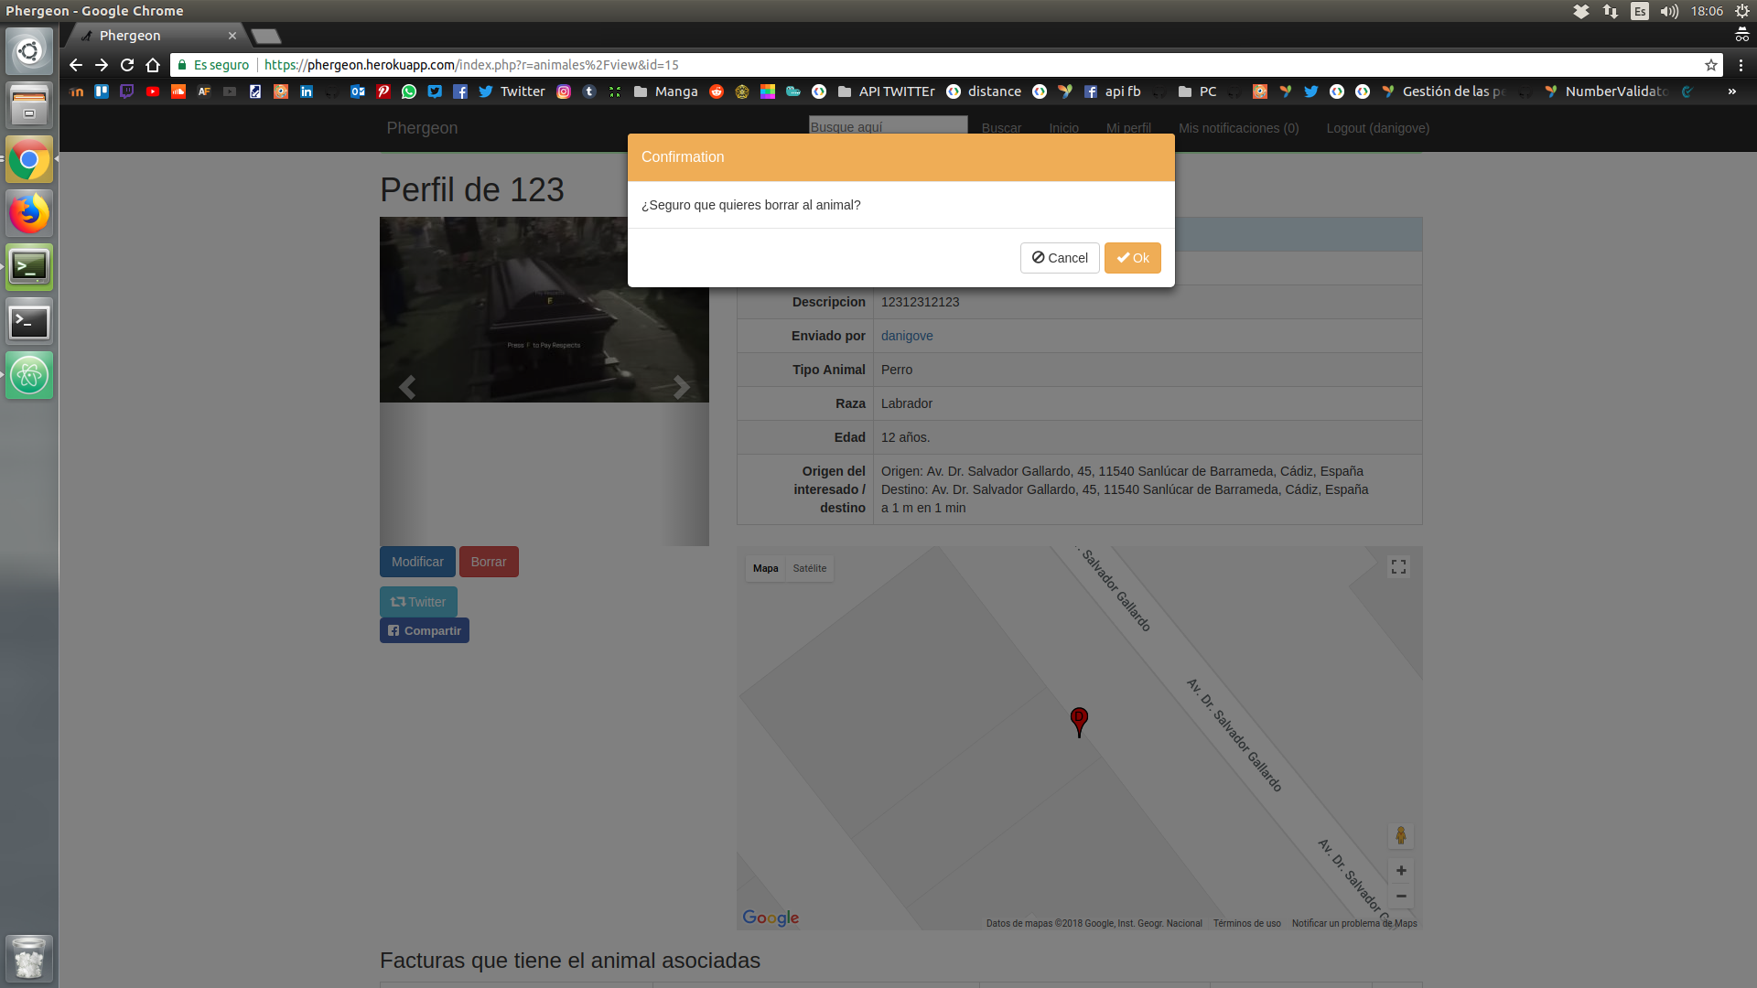Open the Pinterest bookmark icon
Image resolution: width=1757 pixels, height=988 pixels.
(x=383, y=91)
